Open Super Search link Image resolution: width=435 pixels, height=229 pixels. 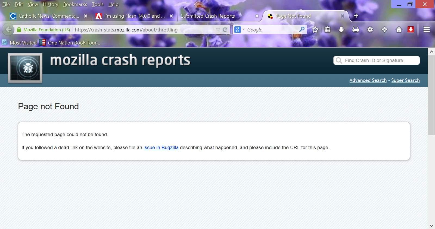tap(405, 80)
